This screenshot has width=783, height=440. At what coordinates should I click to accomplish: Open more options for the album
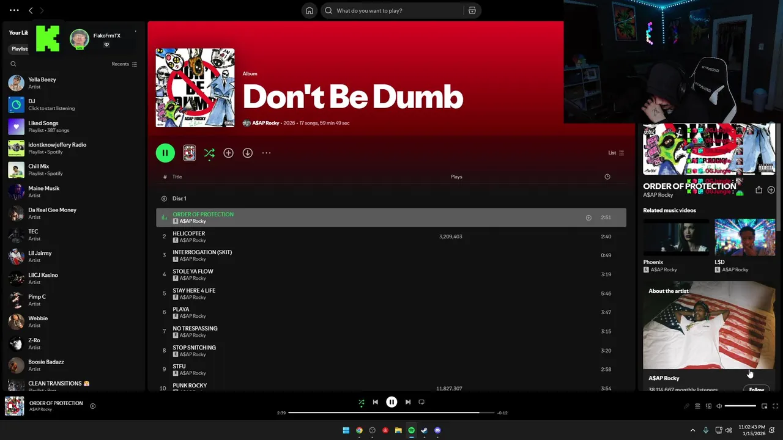[x=266, y=153]
